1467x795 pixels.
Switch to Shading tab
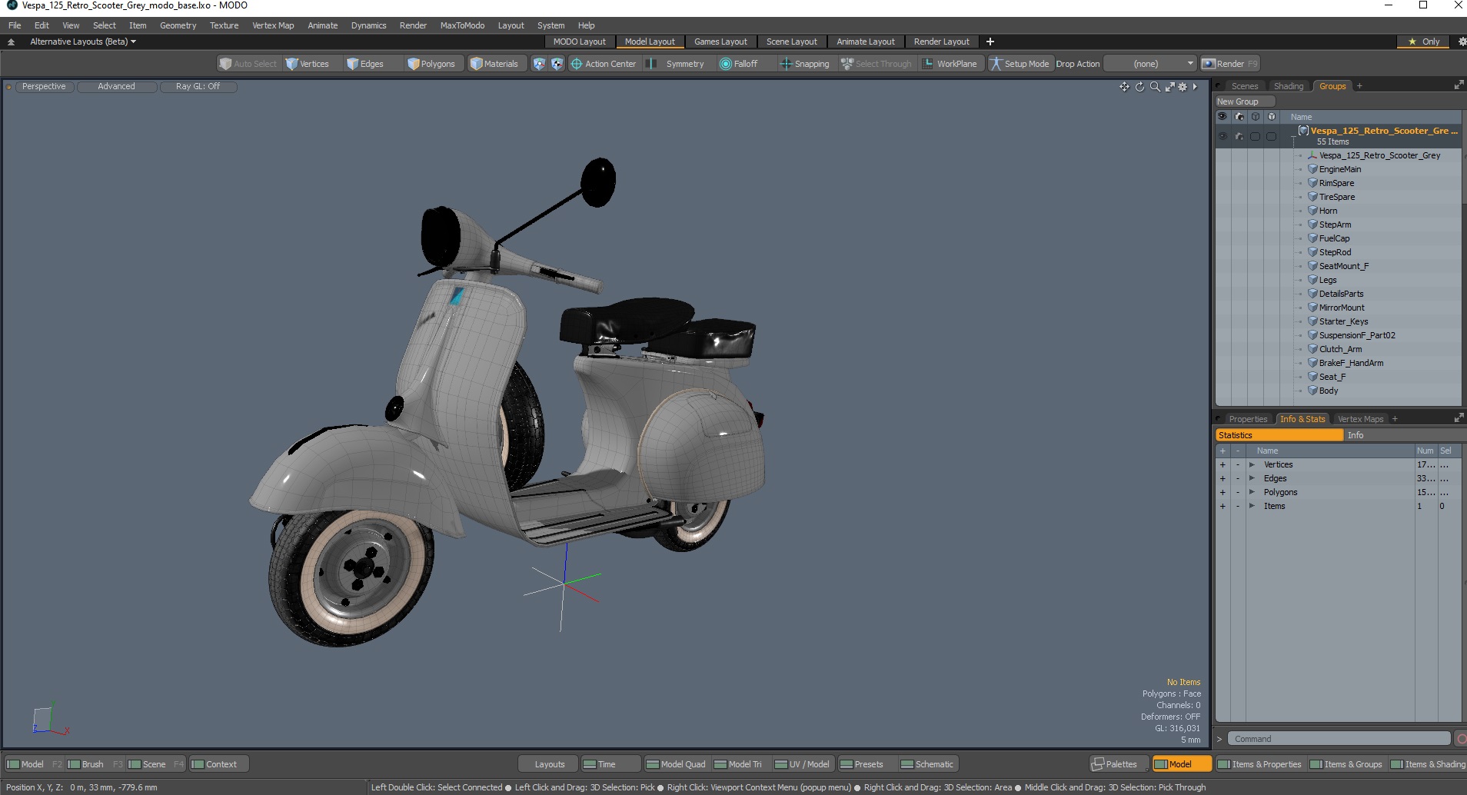(1288, 86)
